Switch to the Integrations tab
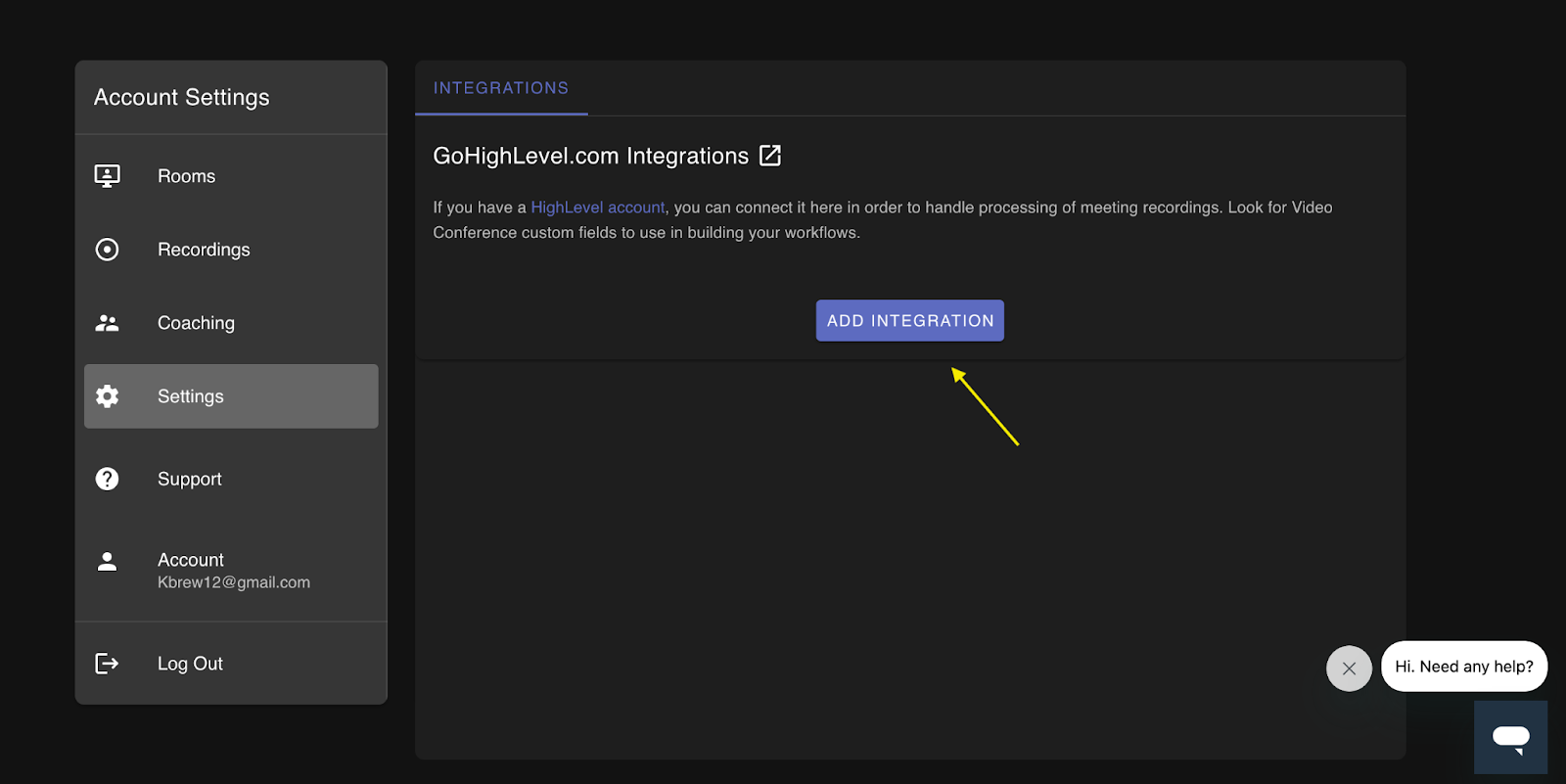1566x784 pixels. 501,88
